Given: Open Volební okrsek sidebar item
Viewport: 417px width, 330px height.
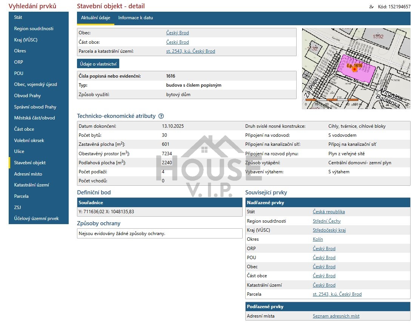Looking at the screenshot, I should 29,141.
